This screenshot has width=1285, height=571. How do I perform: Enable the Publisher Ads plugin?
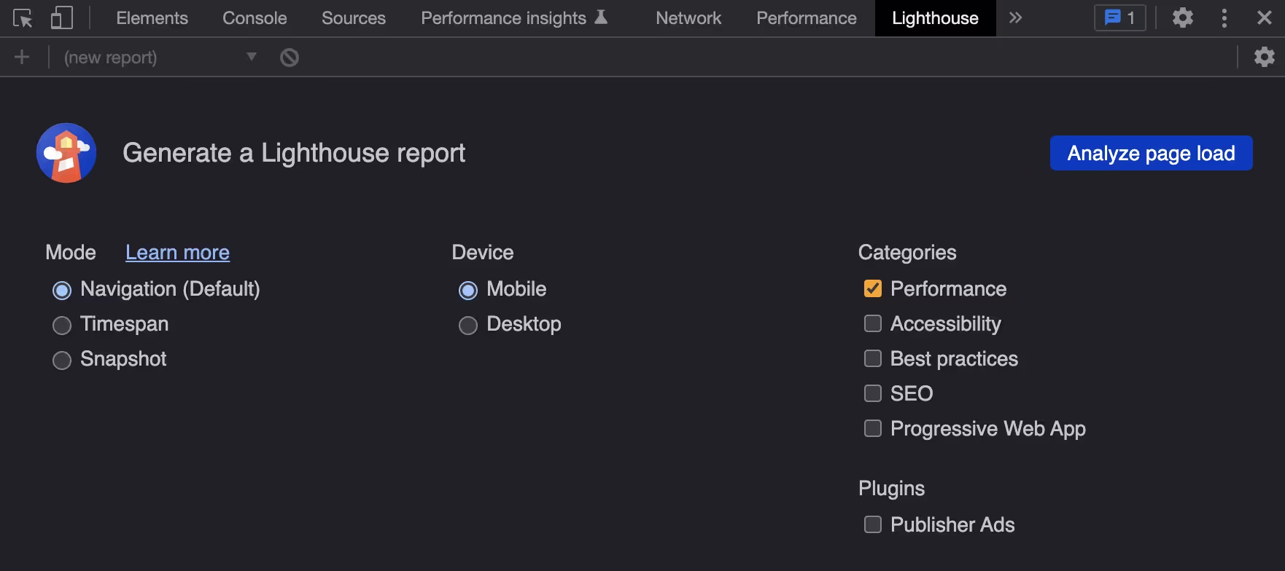pos(873,524)
